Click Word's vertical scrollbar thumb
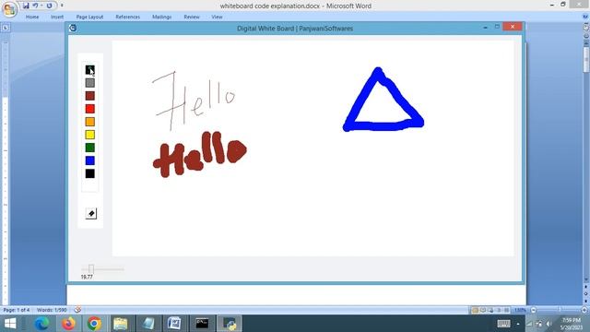This screenshot has height=332, width=590. [x=586, y=58]
